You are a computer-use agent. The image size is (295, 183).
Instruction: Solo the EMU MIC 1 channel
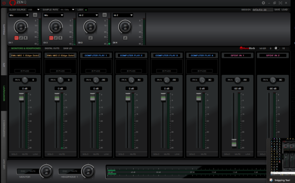14,154
